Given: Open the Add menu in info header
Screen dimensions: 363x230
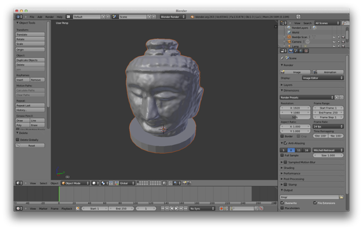Looking at the screenshot, I should click(40, 17).
